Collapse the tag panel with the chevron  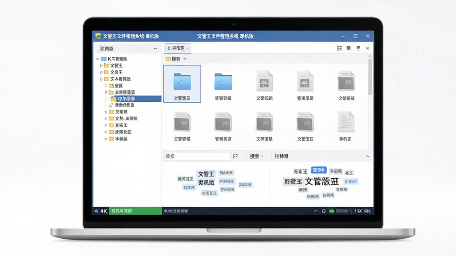367,156
